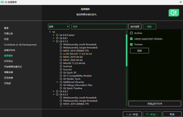Switch to the 组件信息 tab
This screenshot has width=183, height=117.
click(x=135, y=27)
